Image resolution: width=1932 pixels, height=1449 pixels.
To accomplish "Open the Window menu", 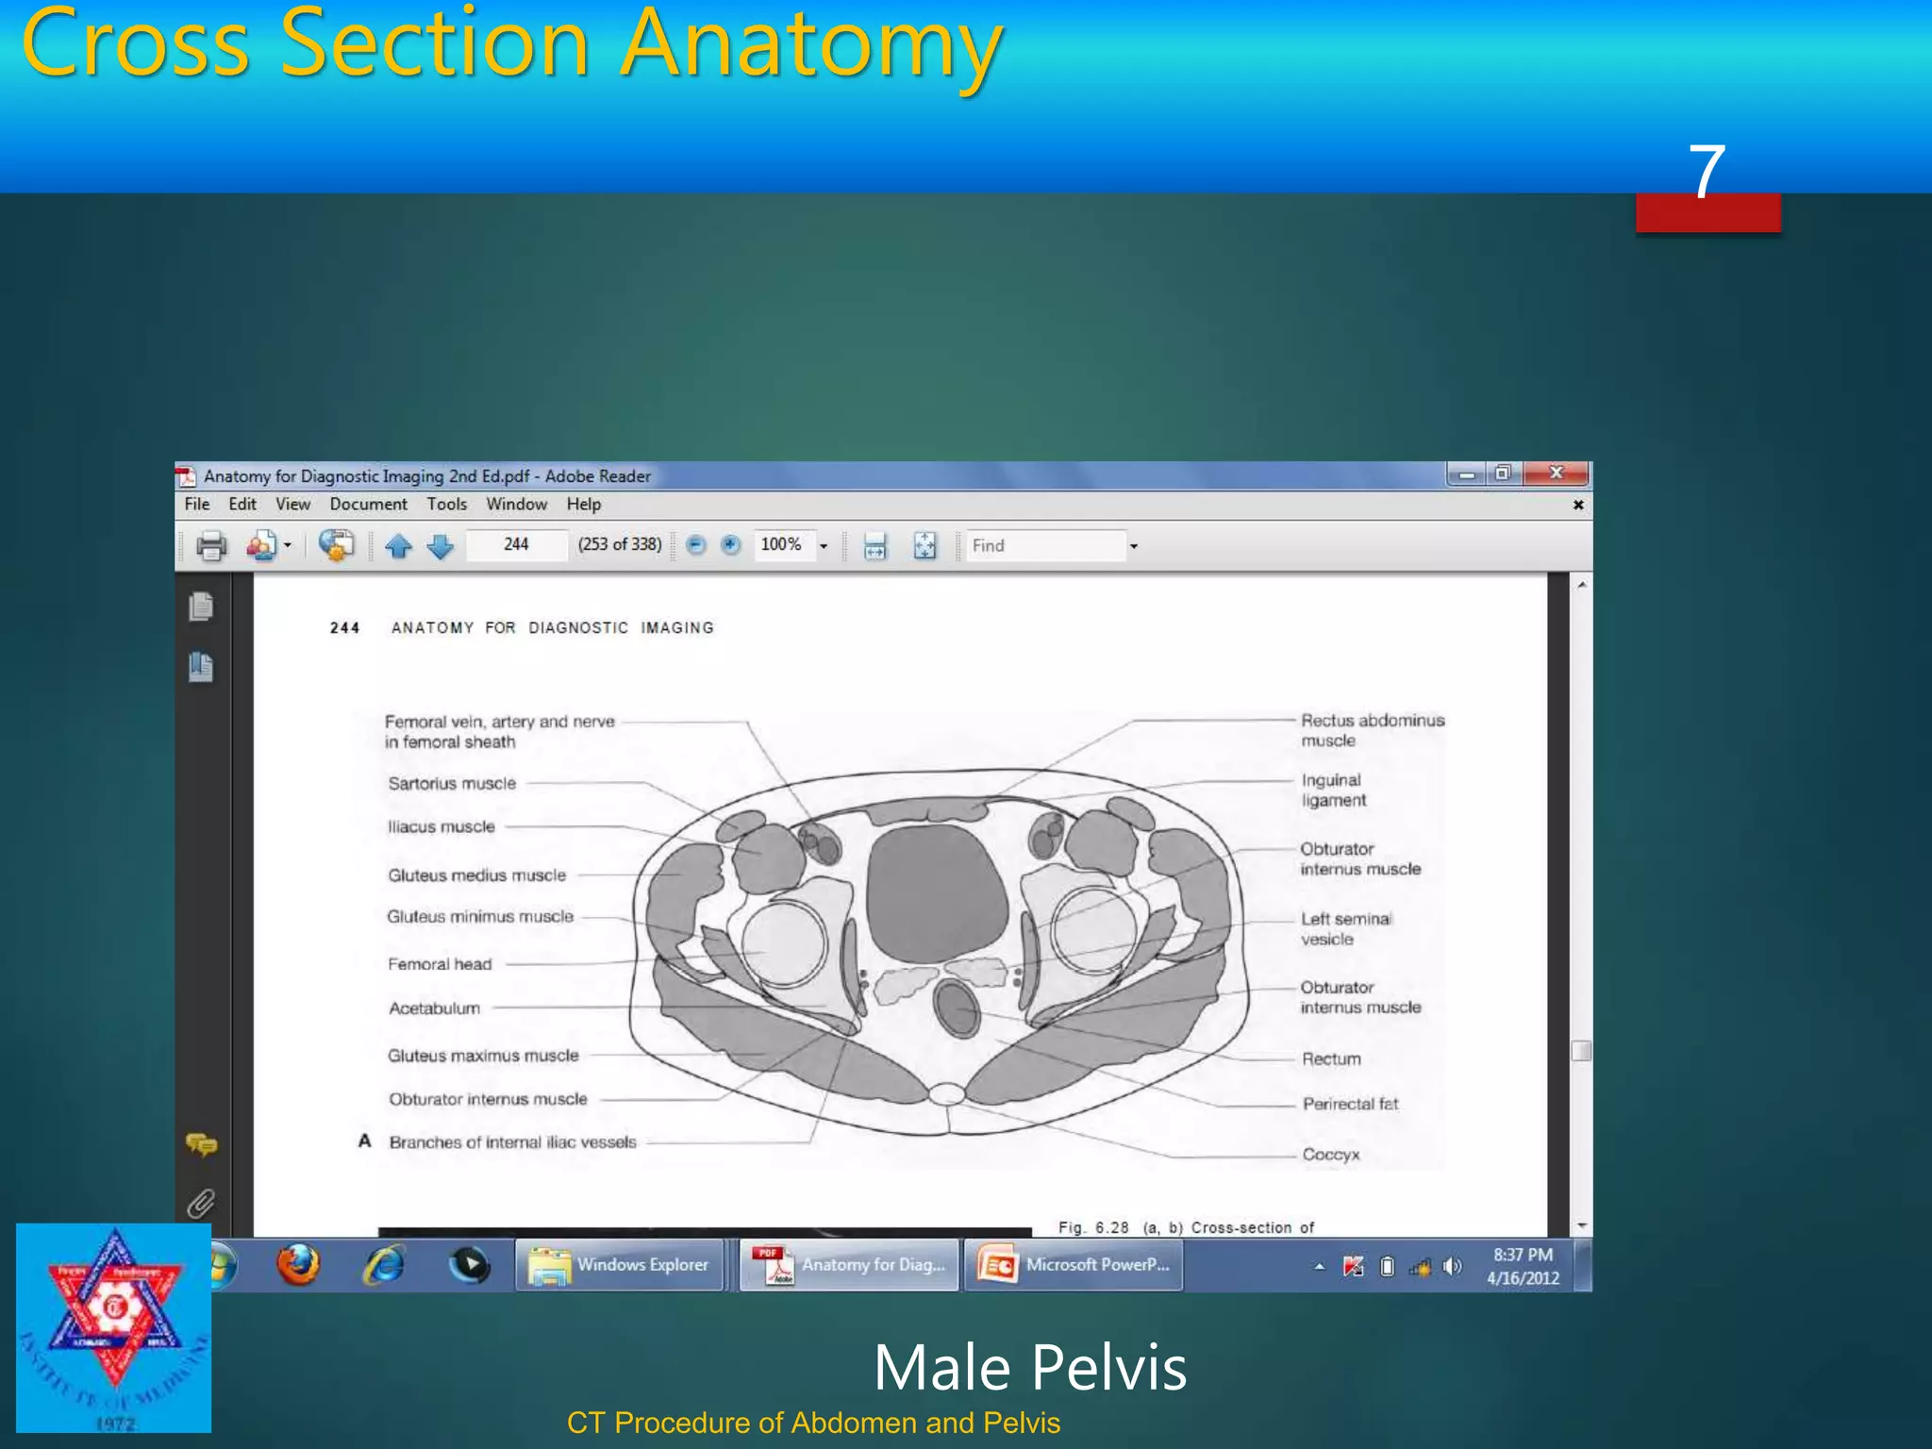I will 517,504.
